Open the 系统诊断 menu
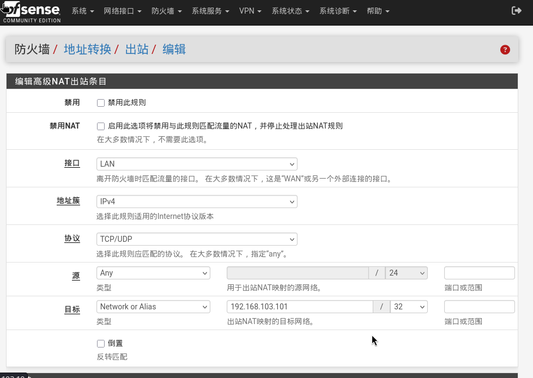Screen dimensions: 533x378 [x=338, y=11]
